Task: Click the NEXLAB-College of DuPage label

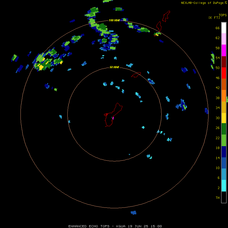Action: pyautogui.click(x=202, y=3)
